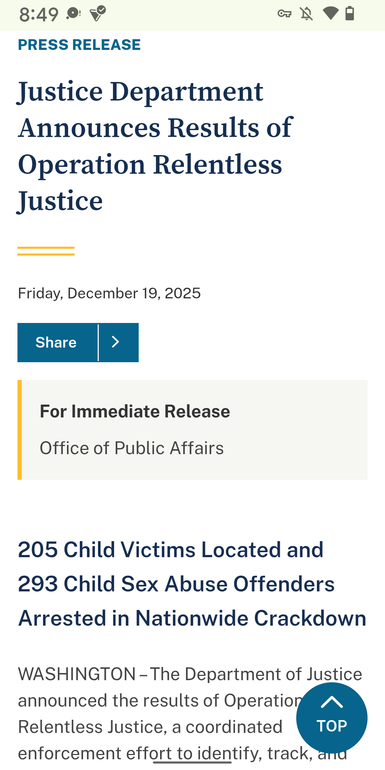The height and width of the screenshot is (770, 385).
Task: Tap the 205 Child Victims Located subheading
Action: [192, 584]
